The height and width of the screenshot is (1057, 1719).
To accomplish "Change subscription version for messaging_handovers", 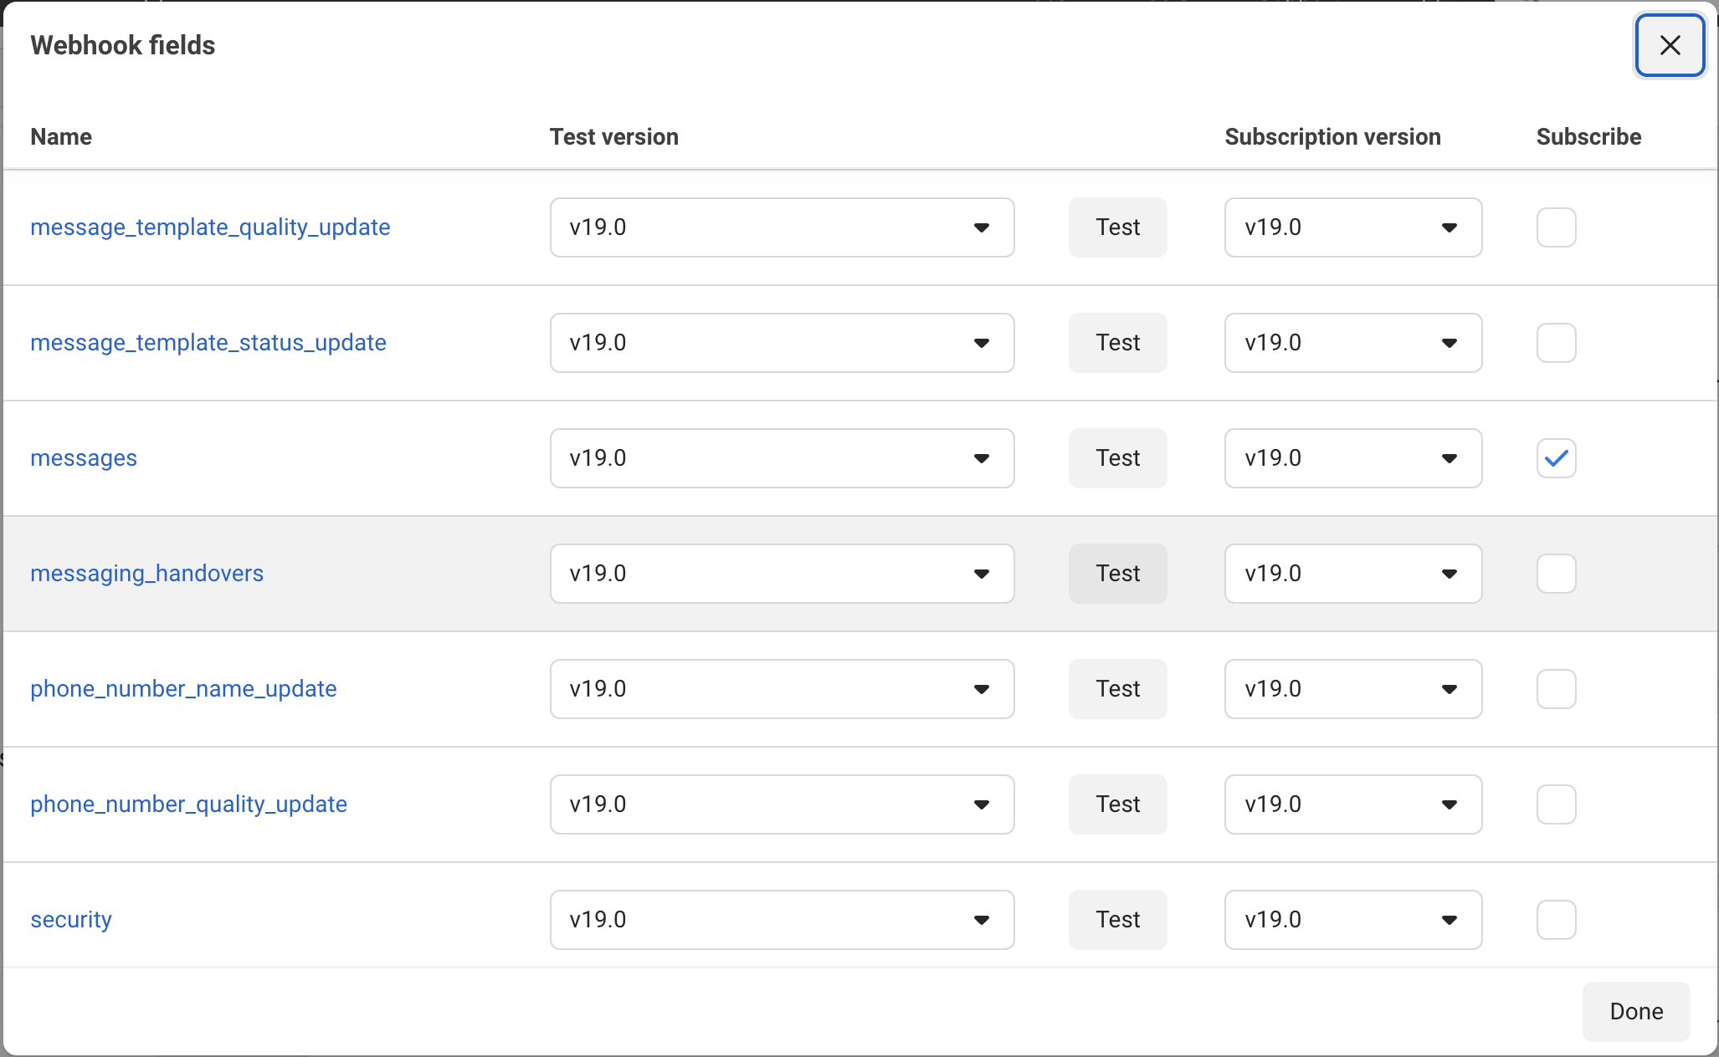I will 1353,574.
